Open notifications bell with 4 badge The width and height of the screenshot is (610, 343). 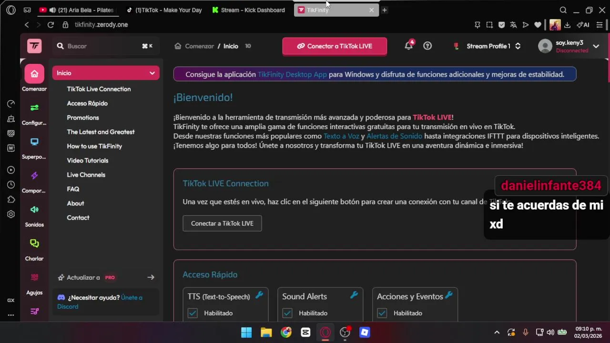point(409,46)
